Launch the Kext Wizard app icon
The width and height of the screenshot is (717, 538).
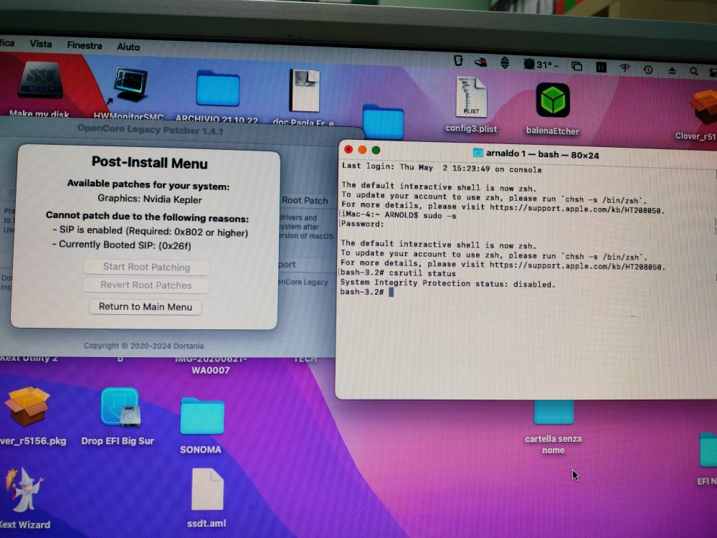click(24, 489)
